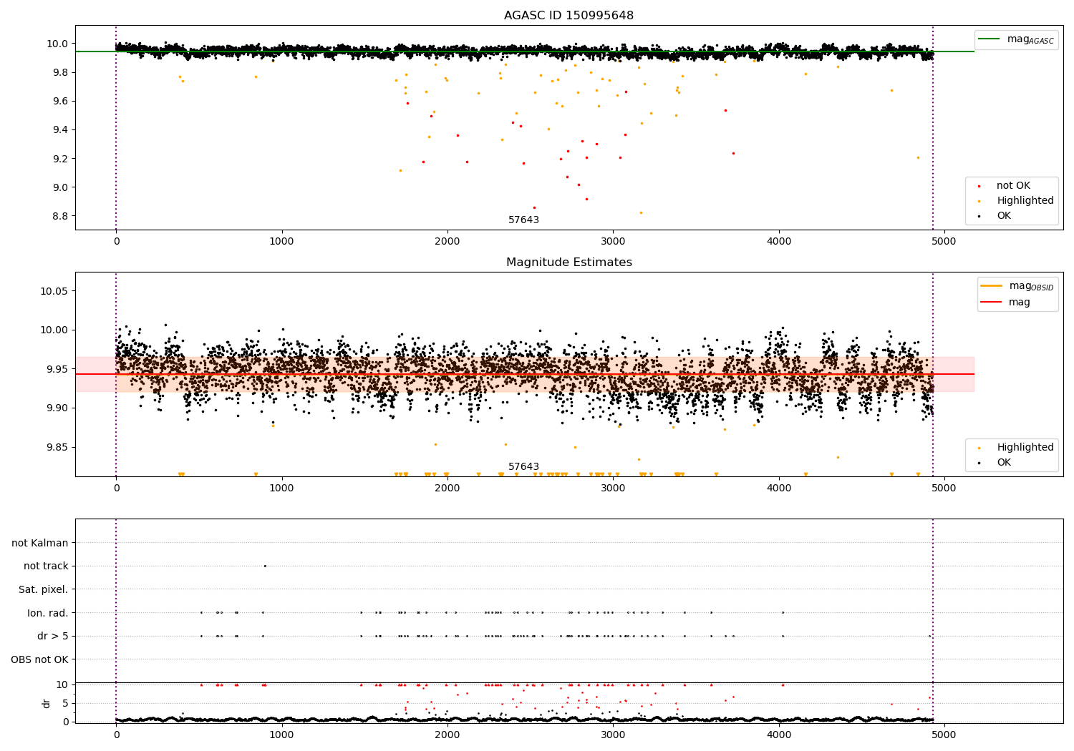Image resolution: width=1074 pixels, height=751 pixels.
Task: Click the green mag AGASC legend line
Action: tap(990, 39)
